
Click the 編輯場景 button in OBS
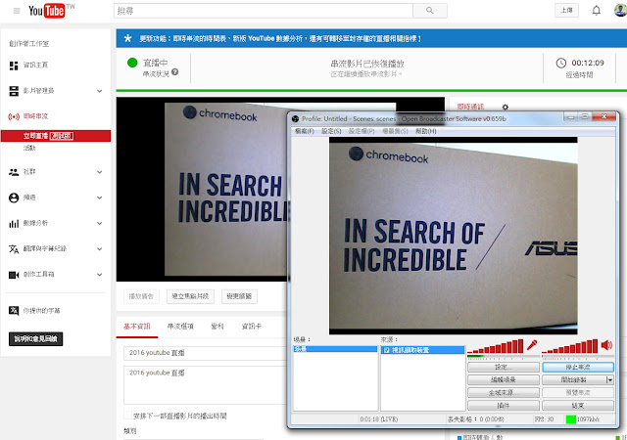tap(504, 379)
